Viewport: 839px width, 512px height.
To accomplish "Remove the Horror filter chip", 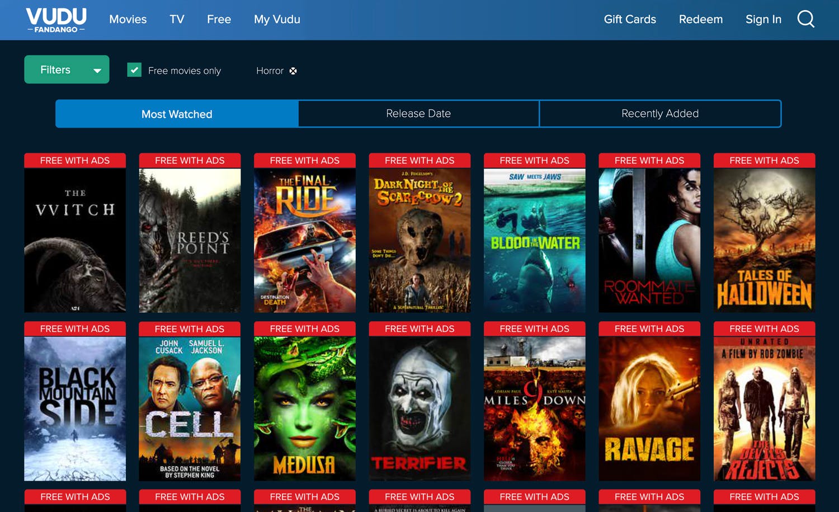I will pyautogui.click(x=293, y=71).
